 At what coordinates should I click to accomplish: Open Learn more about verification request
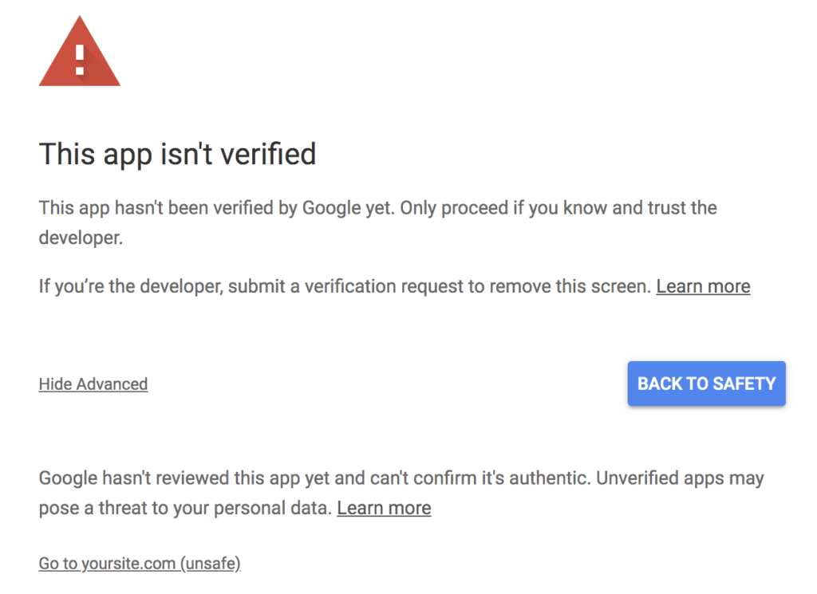(703, 286)
